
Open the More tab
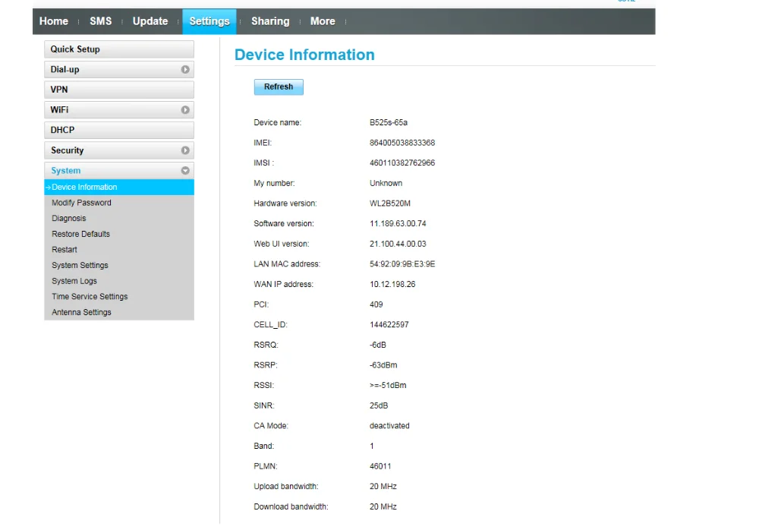[323, 21]
